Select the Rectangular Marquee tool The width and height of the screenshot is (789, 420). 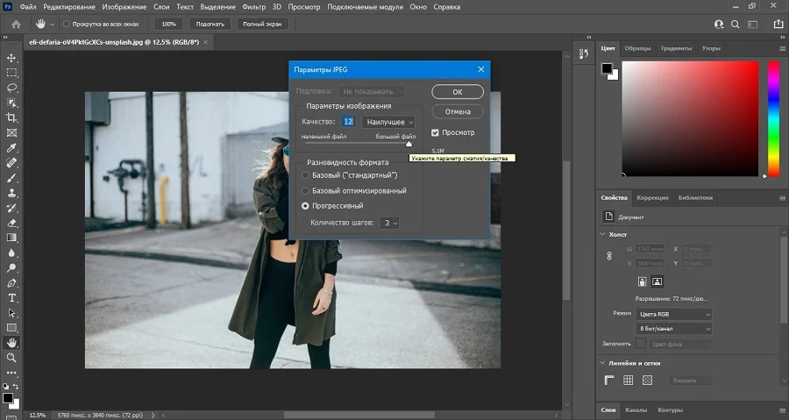(x=11, y=73)
